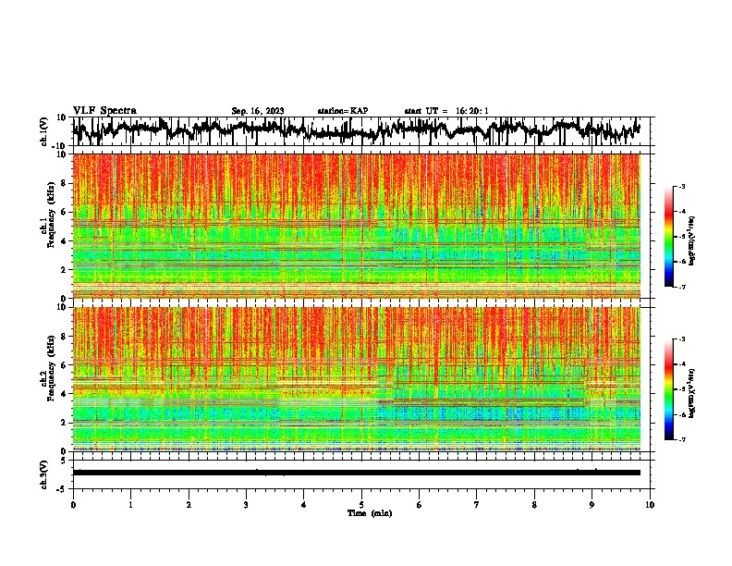The height and width of the screenshot is (566, 732).
Task: Select the start UT = 16:20: 1 label
Action: 446,111
